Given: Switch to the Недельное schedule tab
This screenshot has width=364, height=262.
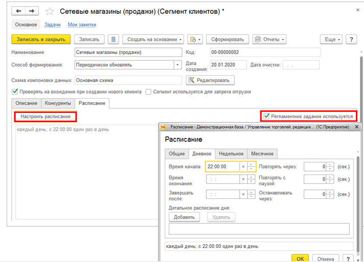Looking at the screenshot, I should [231, 154].
